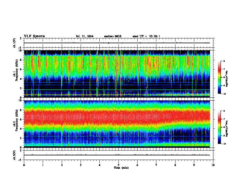Click the "4" kHz tick on ch.1 frequency axis
The height and width of the screenshot is (185, 240).
(21, 79)
